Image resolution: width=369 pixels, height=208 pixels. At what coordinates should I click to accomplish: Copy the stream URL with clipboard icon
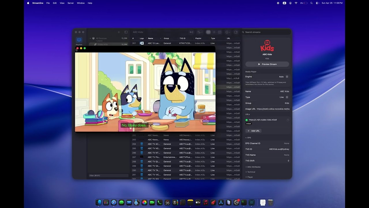point(288,120)
